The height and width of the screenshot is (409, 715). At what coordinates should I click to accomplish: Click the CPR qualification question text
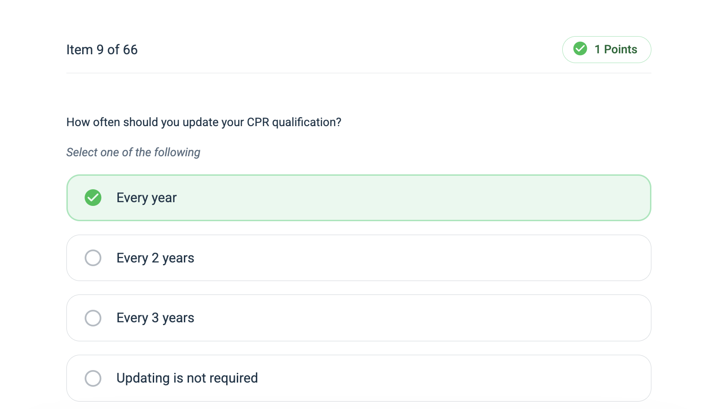pyautogui.click(x=204, y=122)
